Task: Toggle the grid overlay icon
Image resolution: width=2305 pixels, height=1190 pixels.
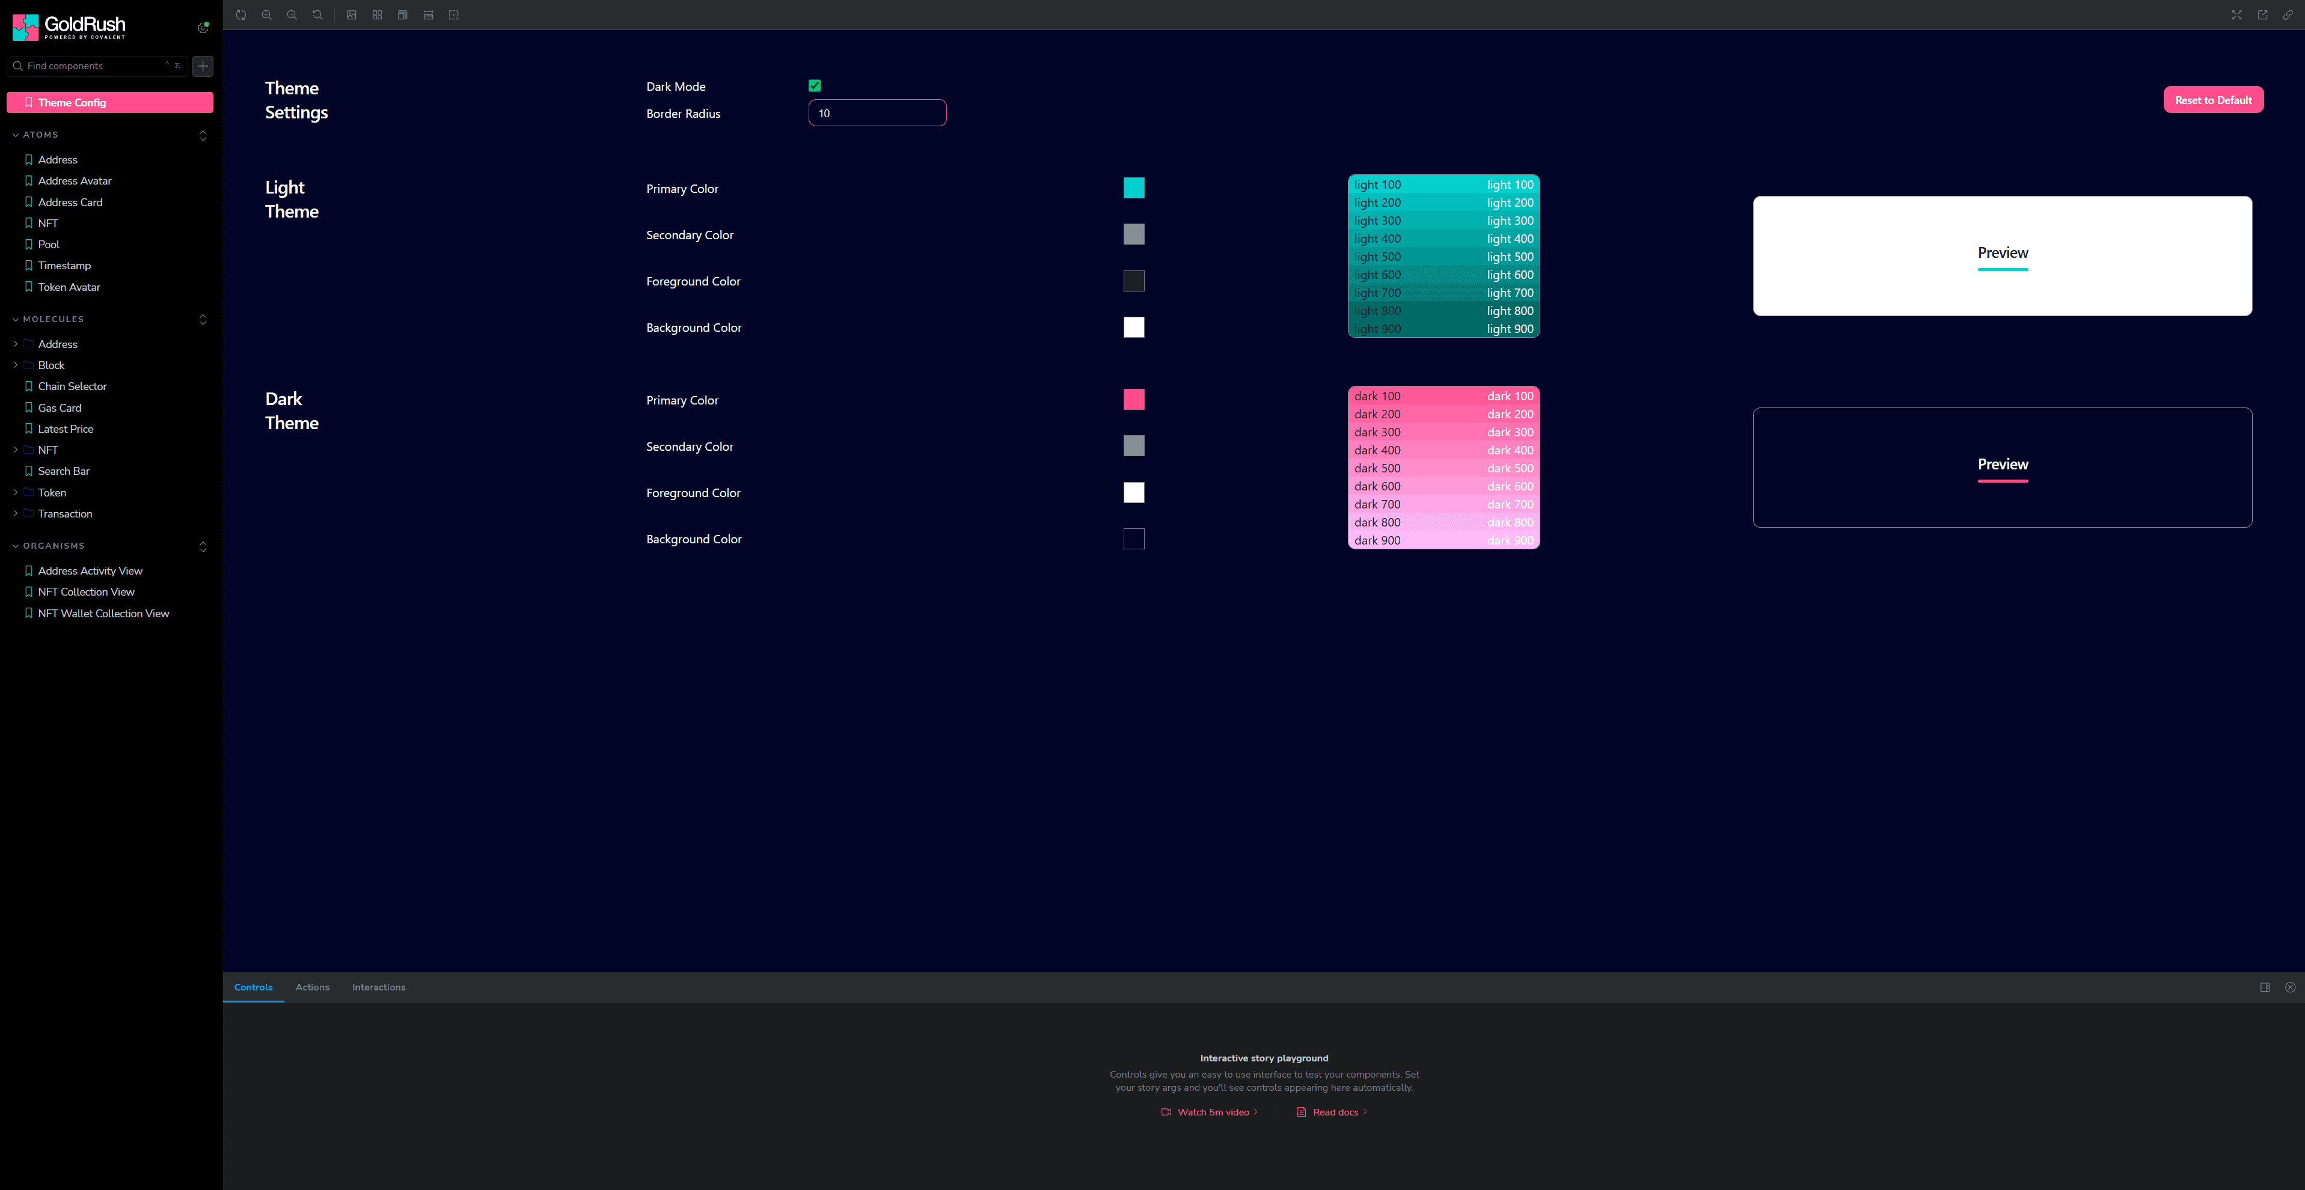Action: pos(378,15)
